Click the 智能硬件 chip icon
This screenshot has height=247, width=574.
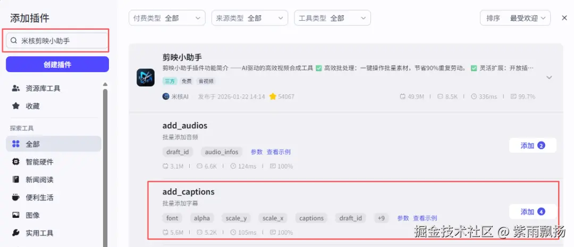tap(16, 162)
